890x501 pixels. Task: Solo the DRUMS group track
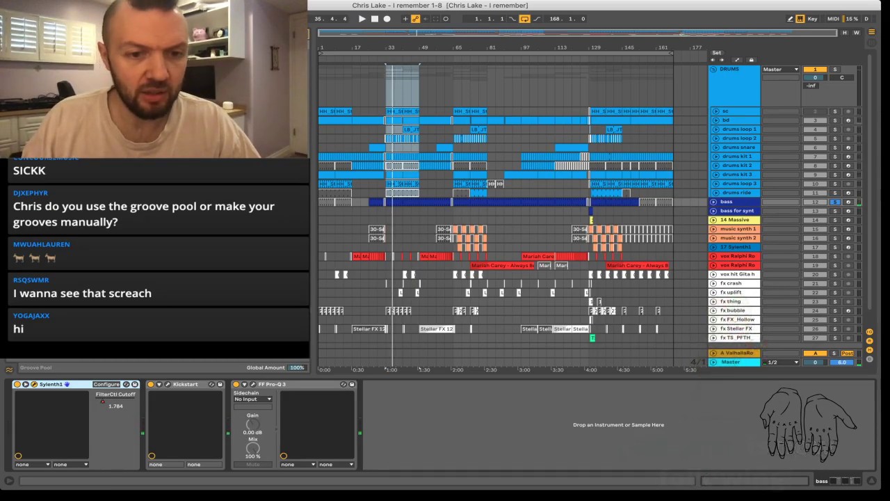point(835,70)
